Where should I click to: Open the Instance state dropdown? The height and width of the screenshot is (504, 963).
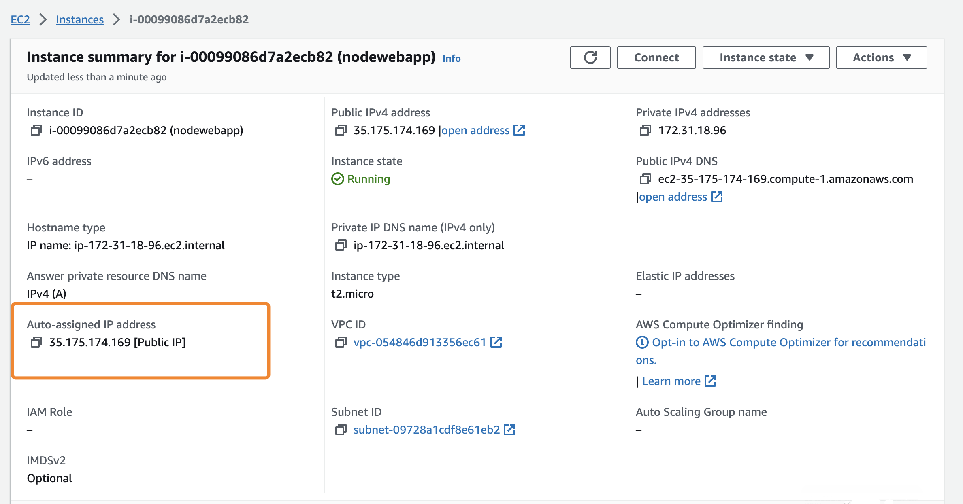[x=766, y=57]
